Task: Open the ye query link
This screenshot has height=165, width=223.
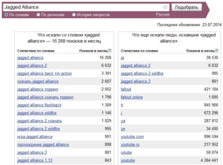Action: point(123,129)
